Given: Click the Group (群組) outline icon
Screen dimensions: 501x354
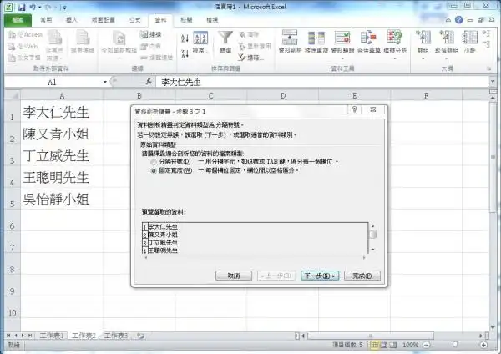Looking at the screenshot, I should [423, 37].
